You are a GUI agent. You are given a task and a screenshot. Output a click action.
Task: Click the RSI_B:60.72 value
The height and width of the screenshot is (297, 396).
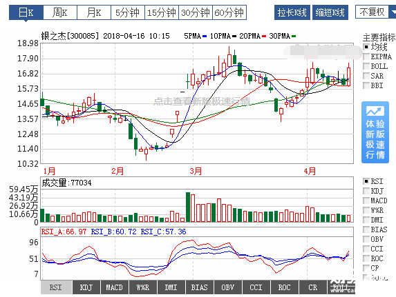[x=113, y=232]
